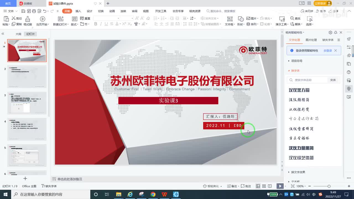The width and height of the screenshot is (354, 199).
Task: Click the 去登录 login link
Action: point(328,51)
